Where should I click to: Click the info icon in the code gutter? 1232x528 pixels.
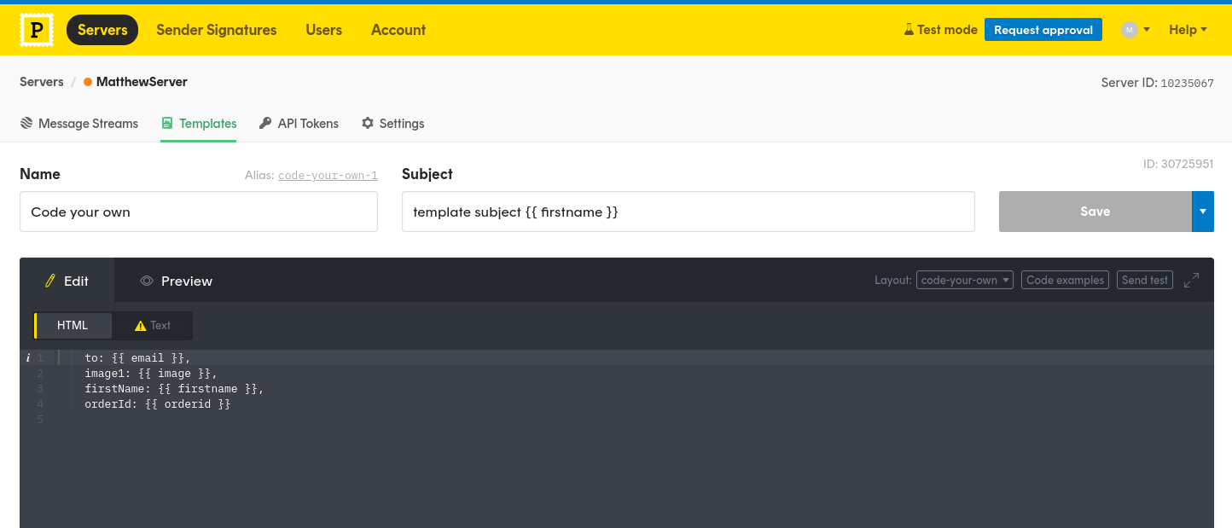[x=26, y=357]
